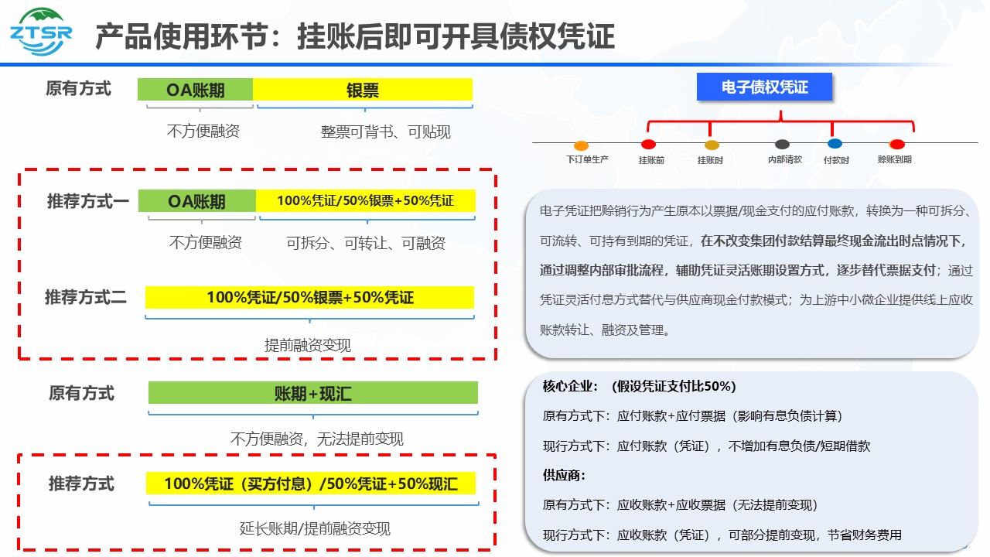
Task: Click the red dot above 挂账前
Action: 649,144
